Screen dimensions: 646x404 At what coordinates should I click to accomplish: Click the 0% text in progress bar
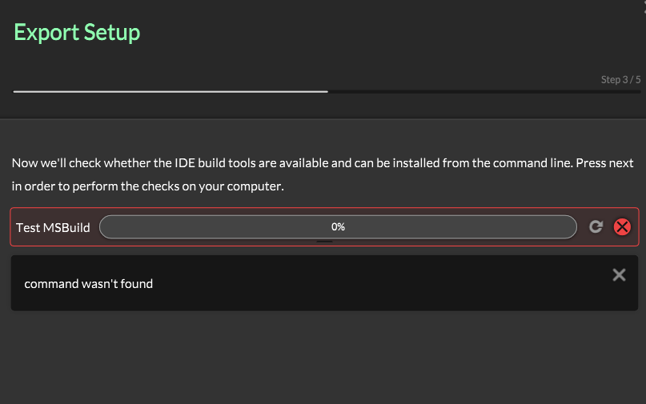pyautogui.click(x=338, y=227)
